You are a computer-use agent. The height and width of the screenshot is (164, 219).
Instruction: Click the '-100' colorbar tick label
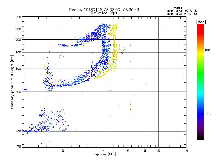point(209,114)
